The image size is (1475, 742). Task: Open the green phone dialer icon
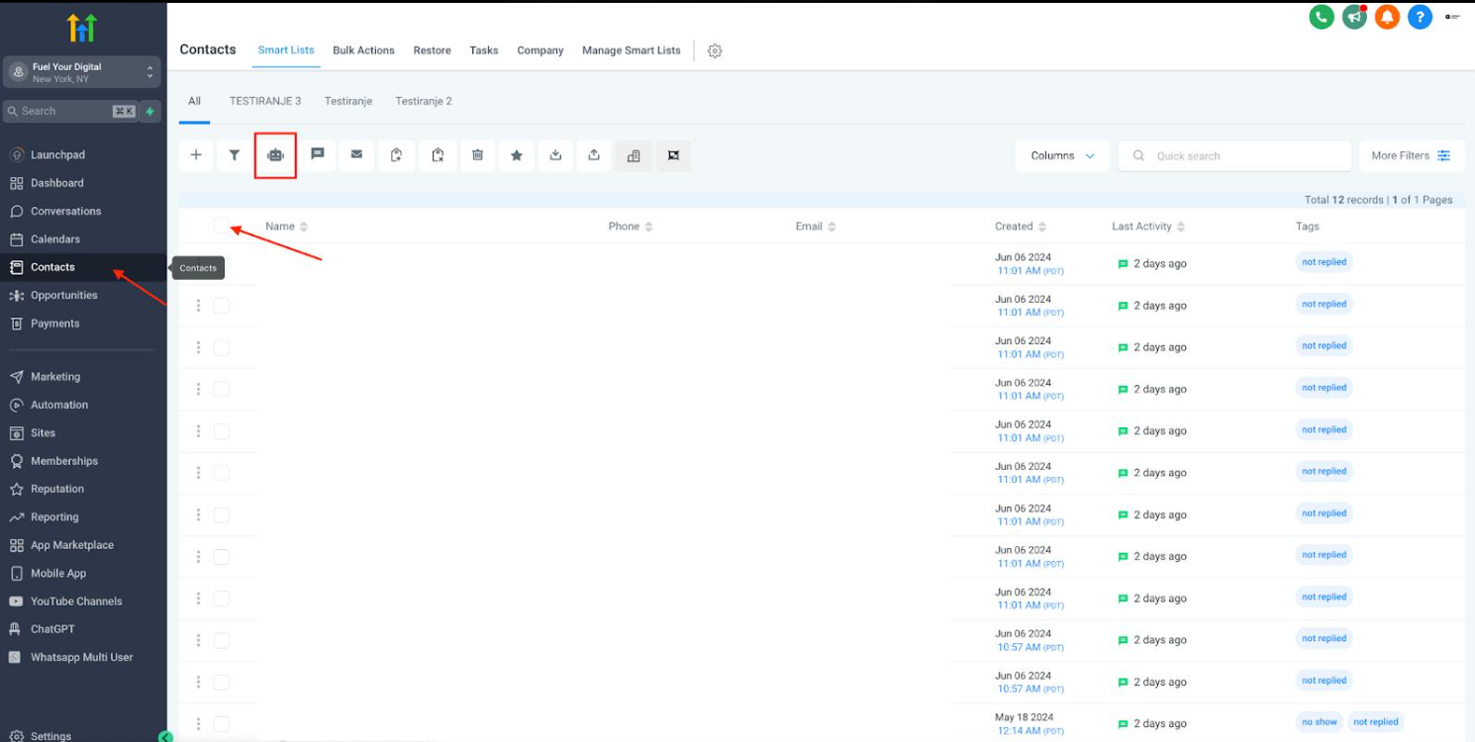(x=1322, y=17)
